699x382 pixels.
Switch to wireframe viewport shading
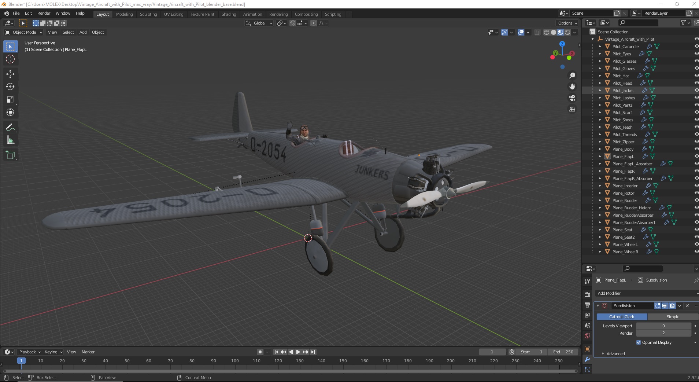coord(547,32)
